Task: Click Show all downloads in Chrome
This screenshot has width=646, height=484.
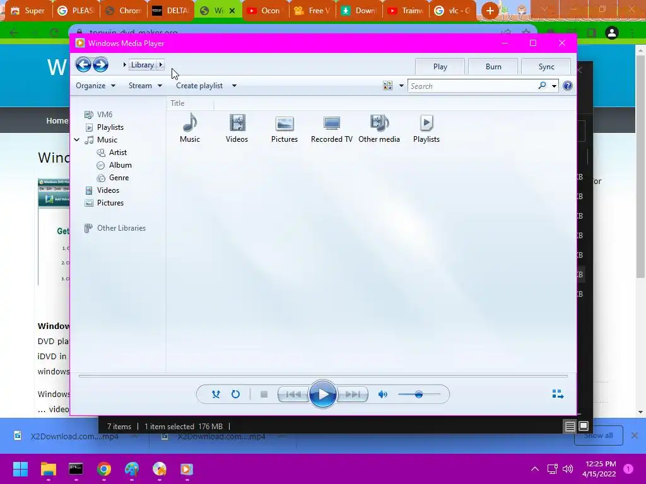Action: 598,435
